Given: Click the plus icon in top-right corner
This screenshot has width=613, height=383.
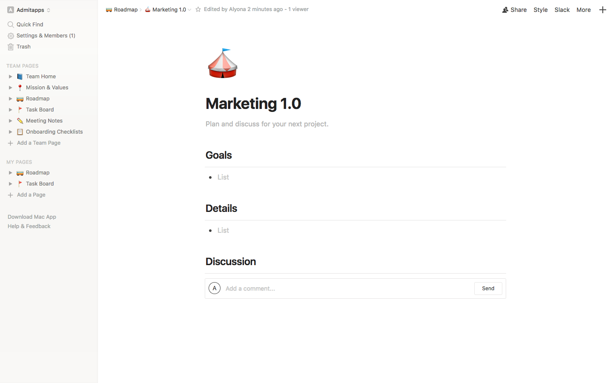Looking at the screenshot, I should (x=602, y=10).
